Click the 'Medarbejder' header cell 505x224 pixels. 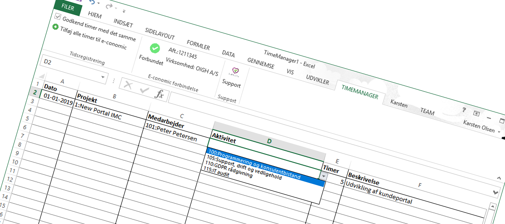[x=180, y=125]
